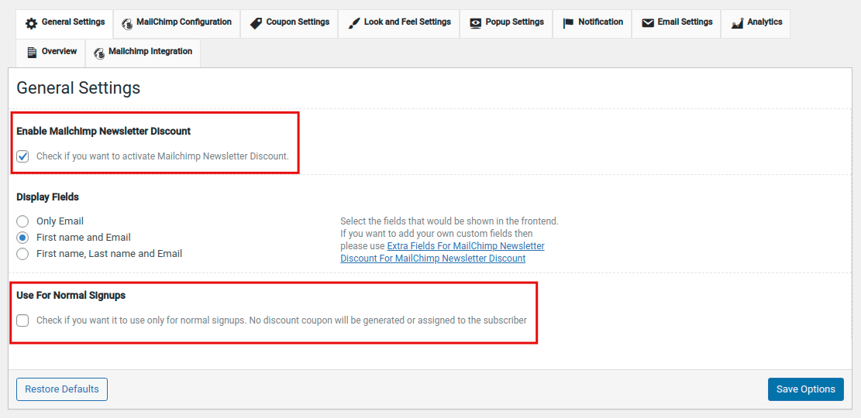Click the gear icon on General Settings tab
Viewport: 861px width, 418px height.
tap(31, 23)
